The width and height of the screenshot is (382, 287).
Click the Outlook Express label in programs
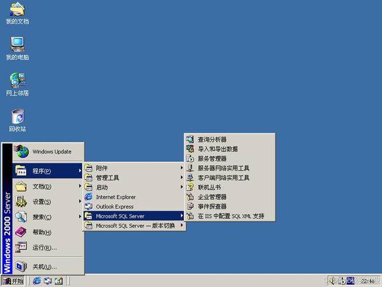(115, 207)
